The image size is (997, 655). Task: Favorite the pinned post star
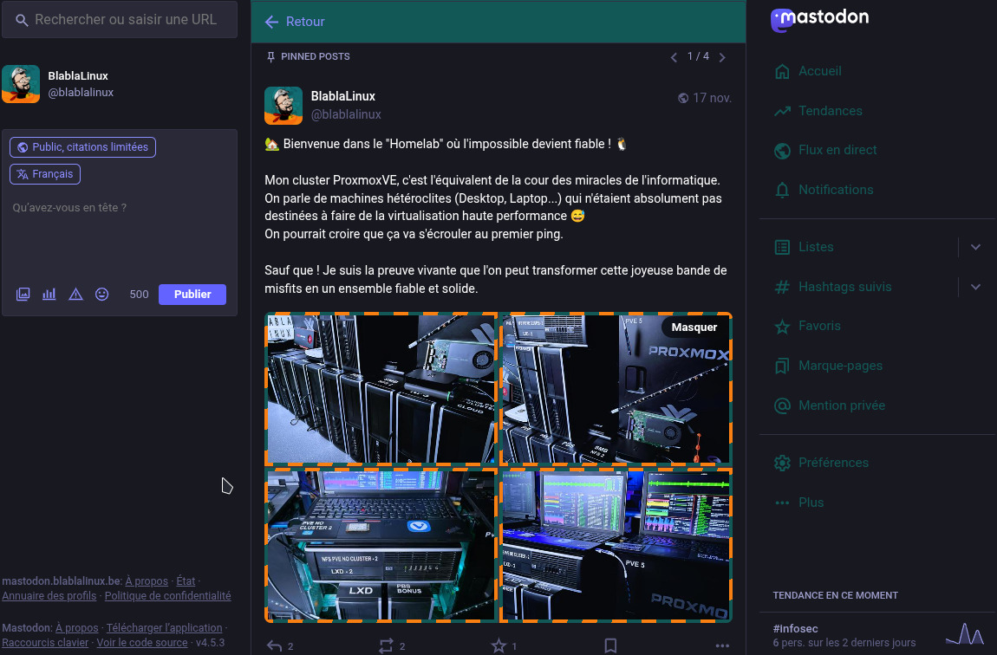(x=498, y=646)
